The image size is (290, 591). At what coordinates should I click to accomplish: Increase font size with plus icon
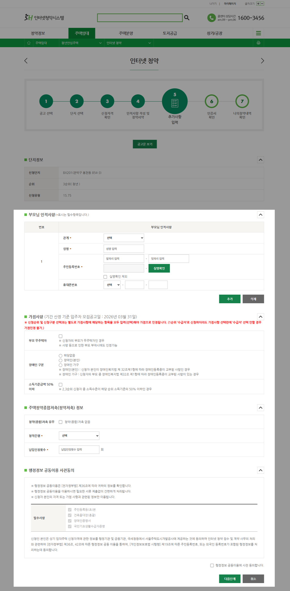258,4
